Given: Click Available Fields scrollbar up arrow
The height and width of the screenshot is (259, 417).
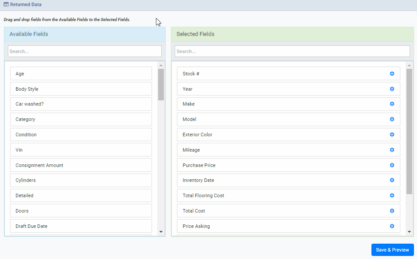Looking at the screenshot, I should tap(161, 65).
